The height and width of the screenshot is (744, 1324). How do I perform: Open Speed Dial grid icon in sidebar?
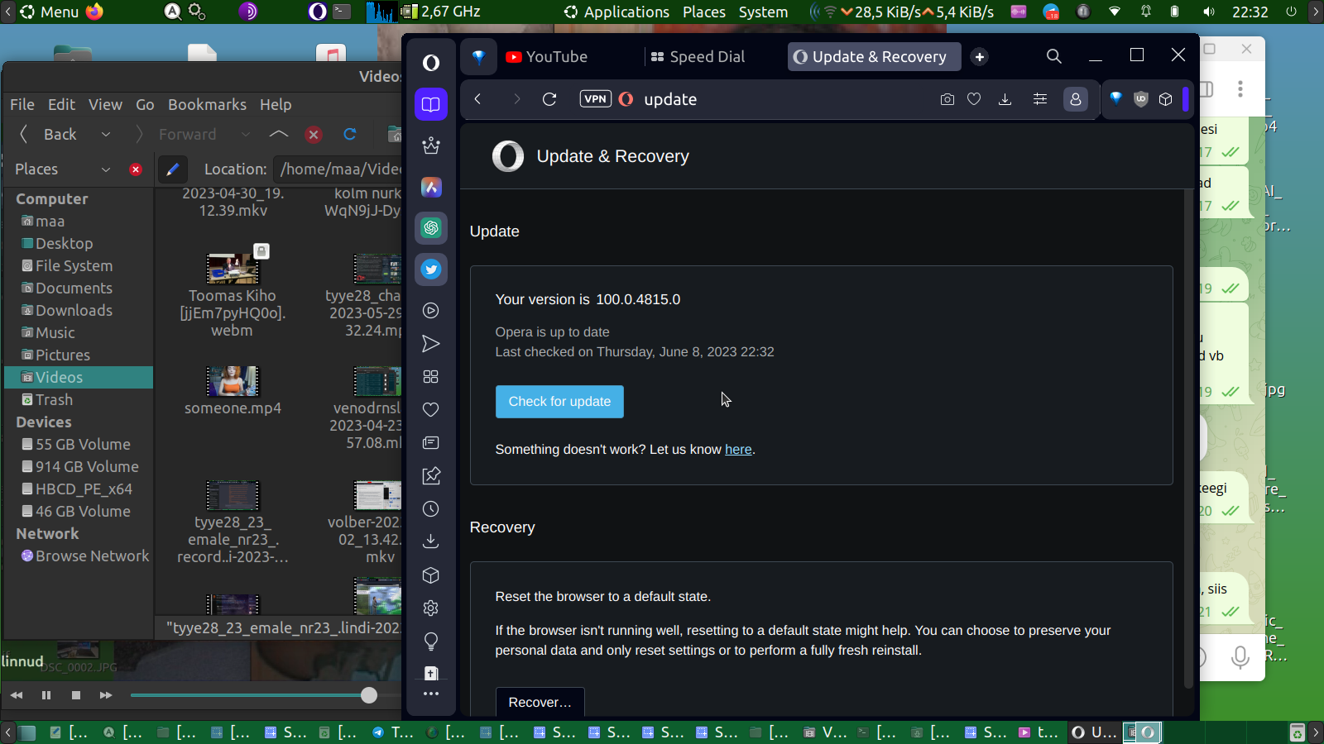tap(431, 377)
